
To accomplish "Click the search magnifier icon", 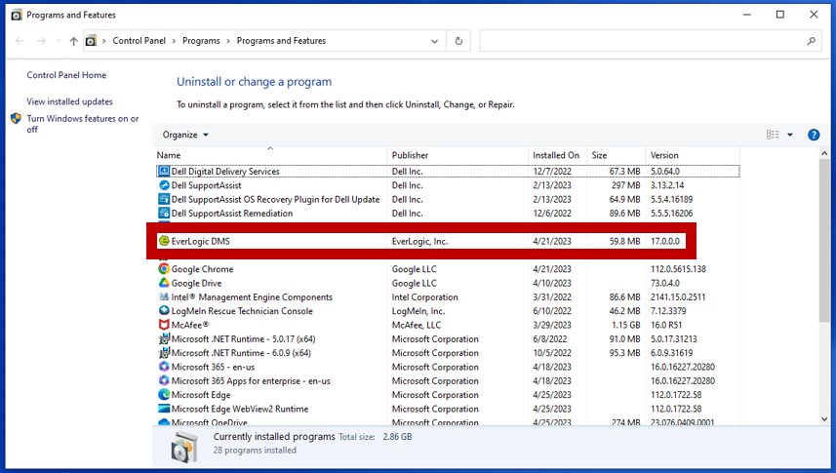I will click(811, 41).
